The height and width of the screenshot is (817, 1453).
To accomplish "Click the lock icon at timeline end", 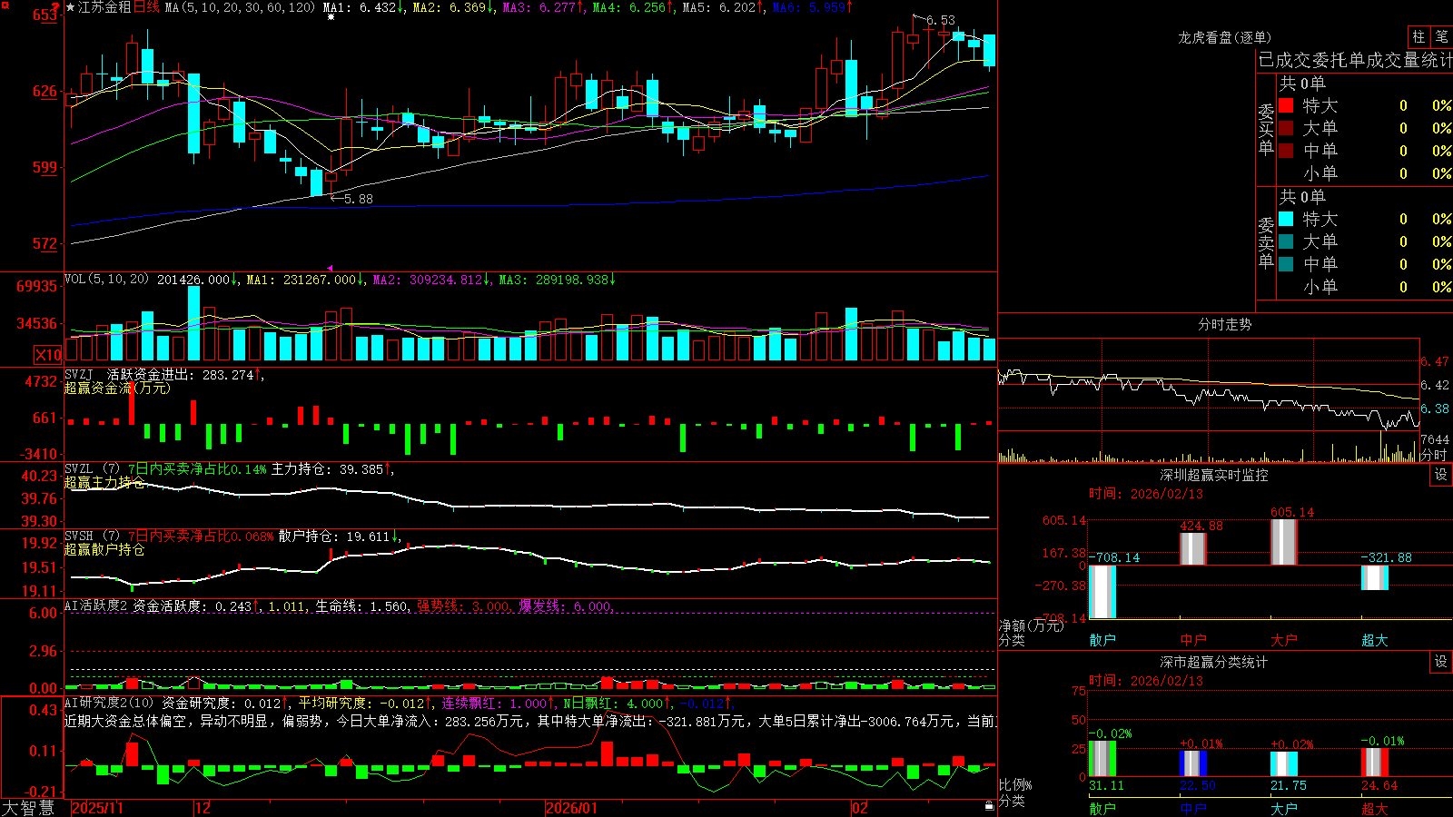I will click(x=989, y=806).
